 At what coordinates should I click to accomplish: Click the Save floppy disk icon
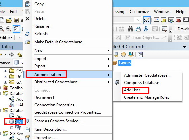pyautogui.click(x=17, y=20)
